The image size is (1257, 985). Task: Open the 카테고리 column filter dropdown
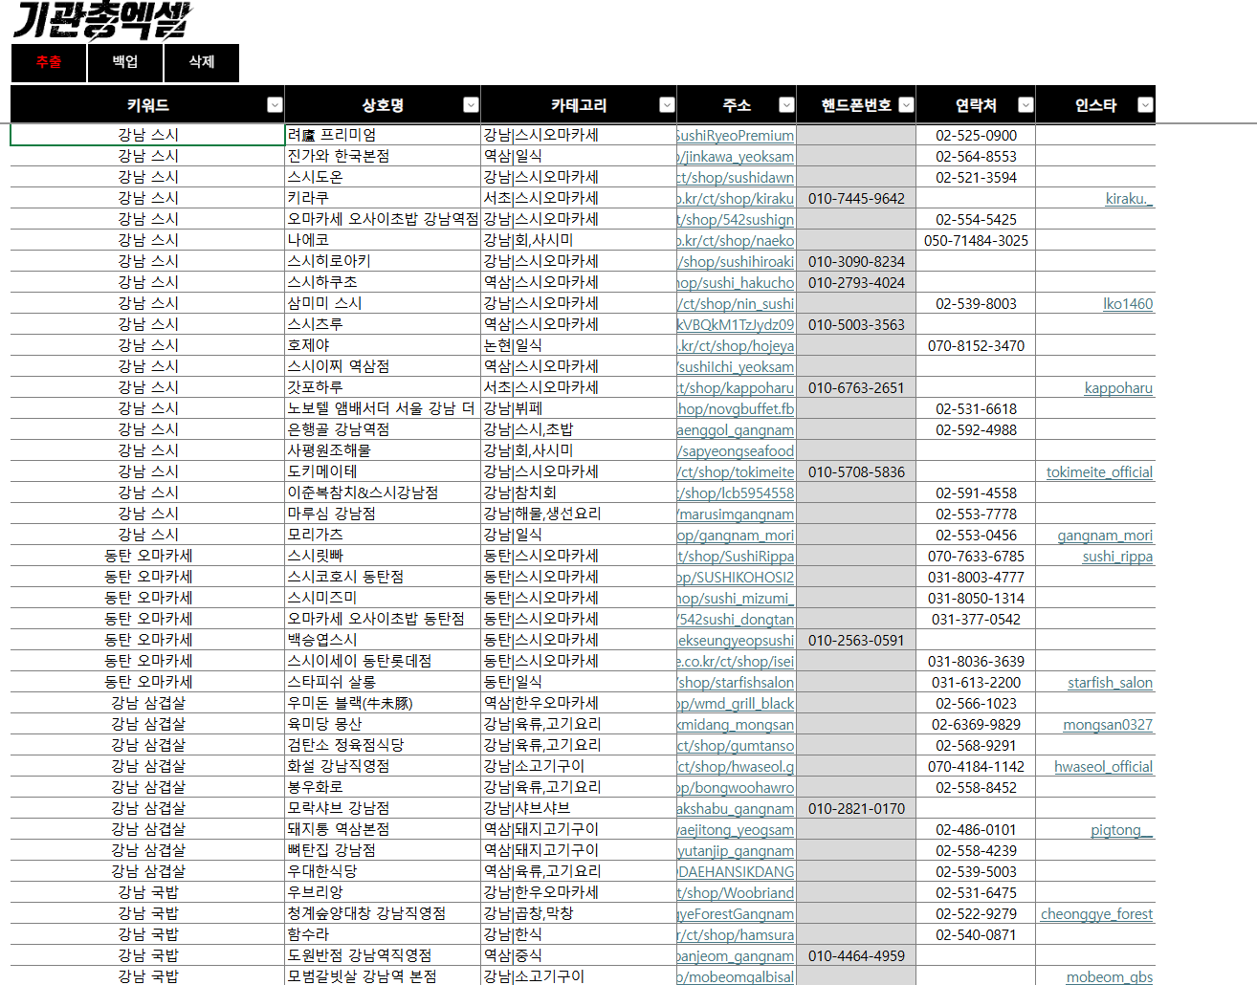pos(668,105)
